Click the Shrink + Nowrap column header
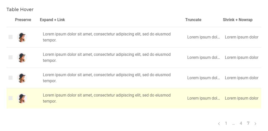This screenshot has width=268, height=131. pos(238,20)
